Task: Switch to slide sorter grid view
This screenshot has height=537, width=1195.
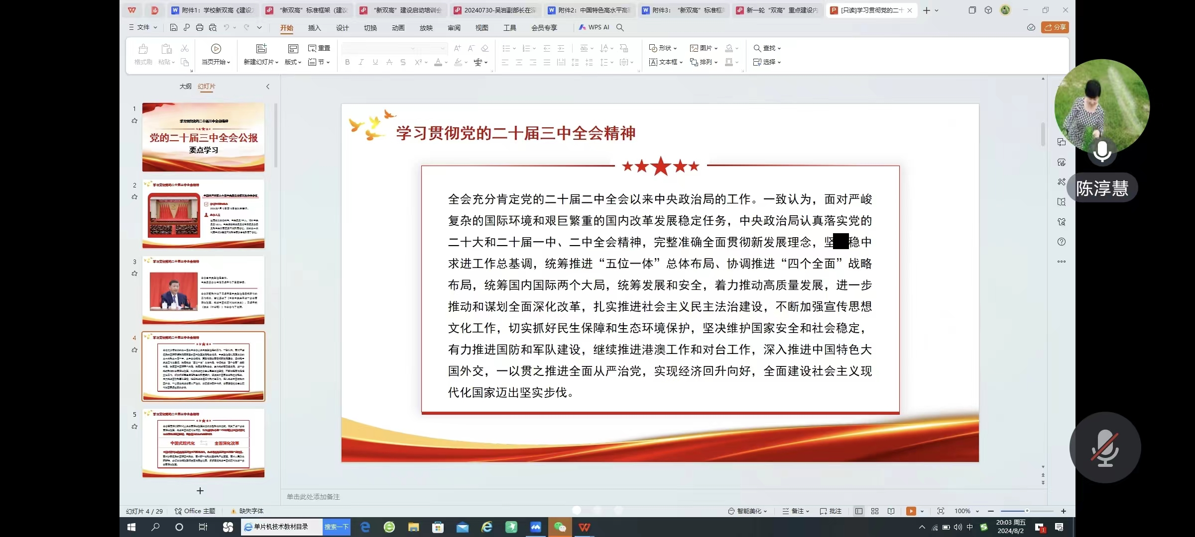Action: pyautogui.click(x=875, y=511)
